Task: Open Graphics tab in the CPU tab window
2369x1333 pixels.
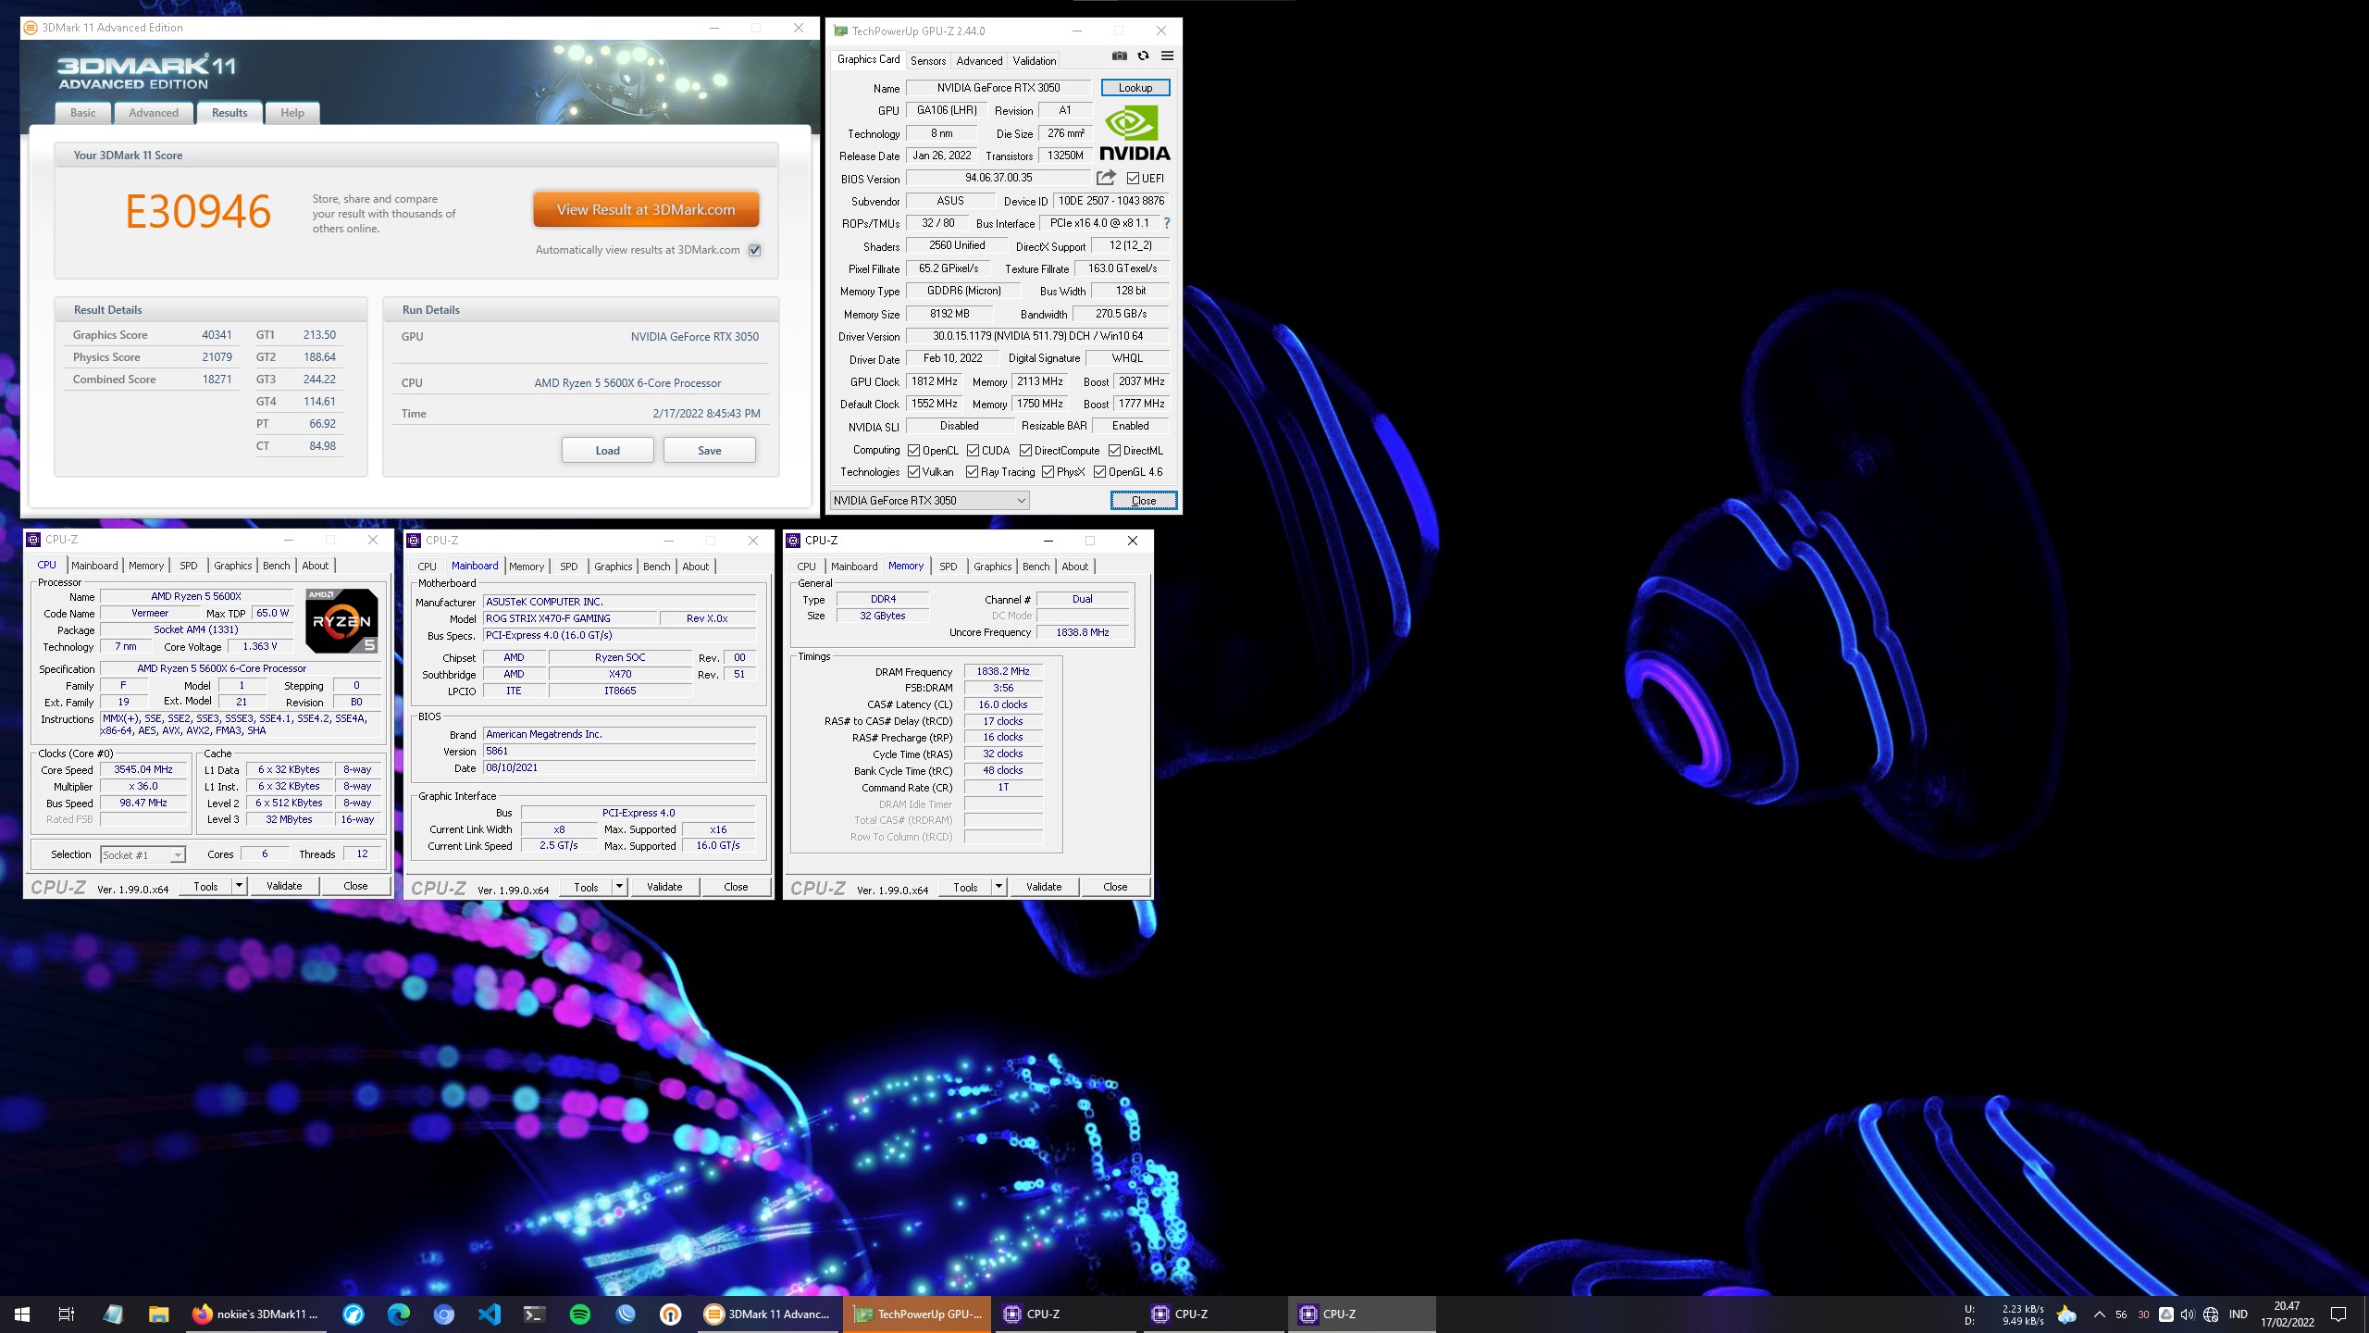Action: click(x=233, y=566)
